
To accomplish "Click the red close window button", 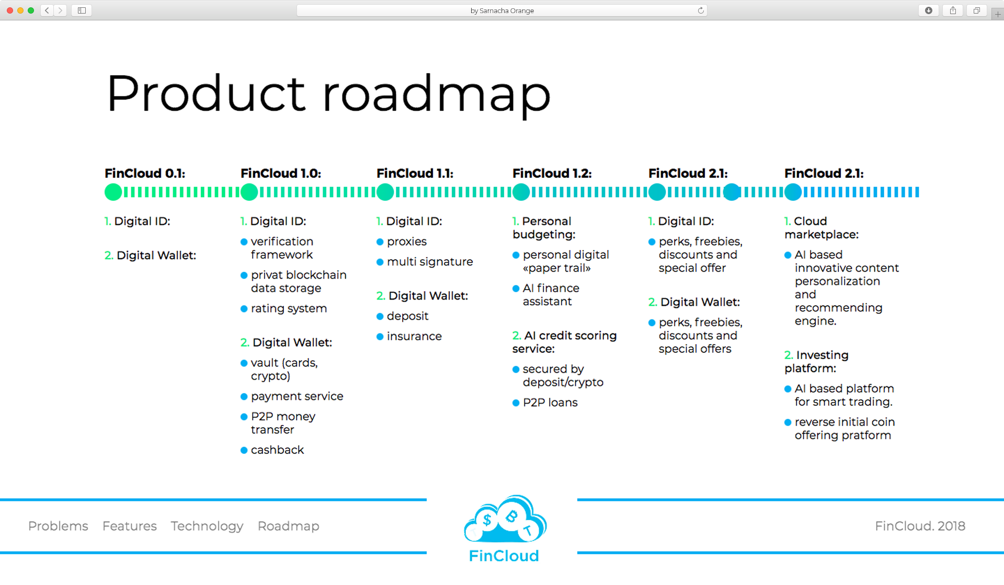I will click(x=10, y=10).
